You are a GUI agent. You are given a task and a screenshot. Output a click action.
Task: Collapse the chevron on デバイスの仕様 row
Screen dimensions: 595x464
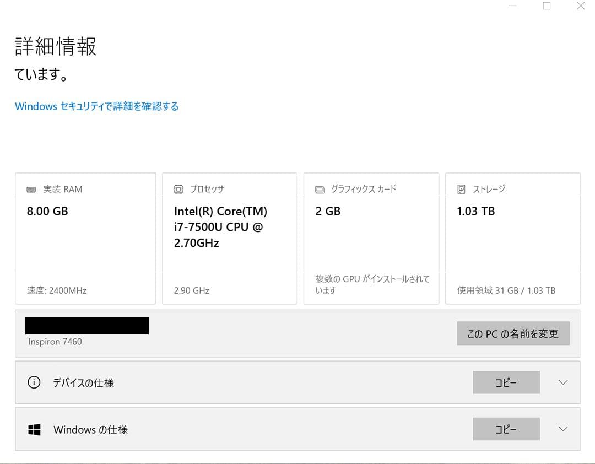point(562,382)
